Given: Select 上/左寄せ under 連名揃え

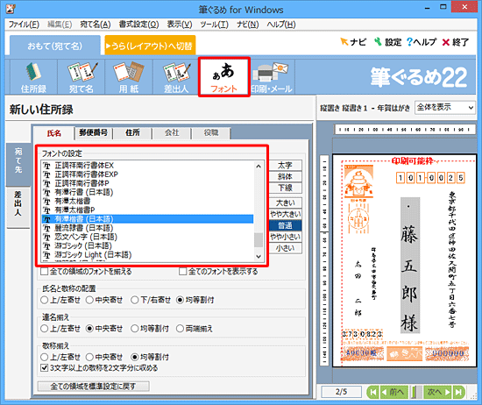Looking at the screenshot, I should tap(45, 329).
